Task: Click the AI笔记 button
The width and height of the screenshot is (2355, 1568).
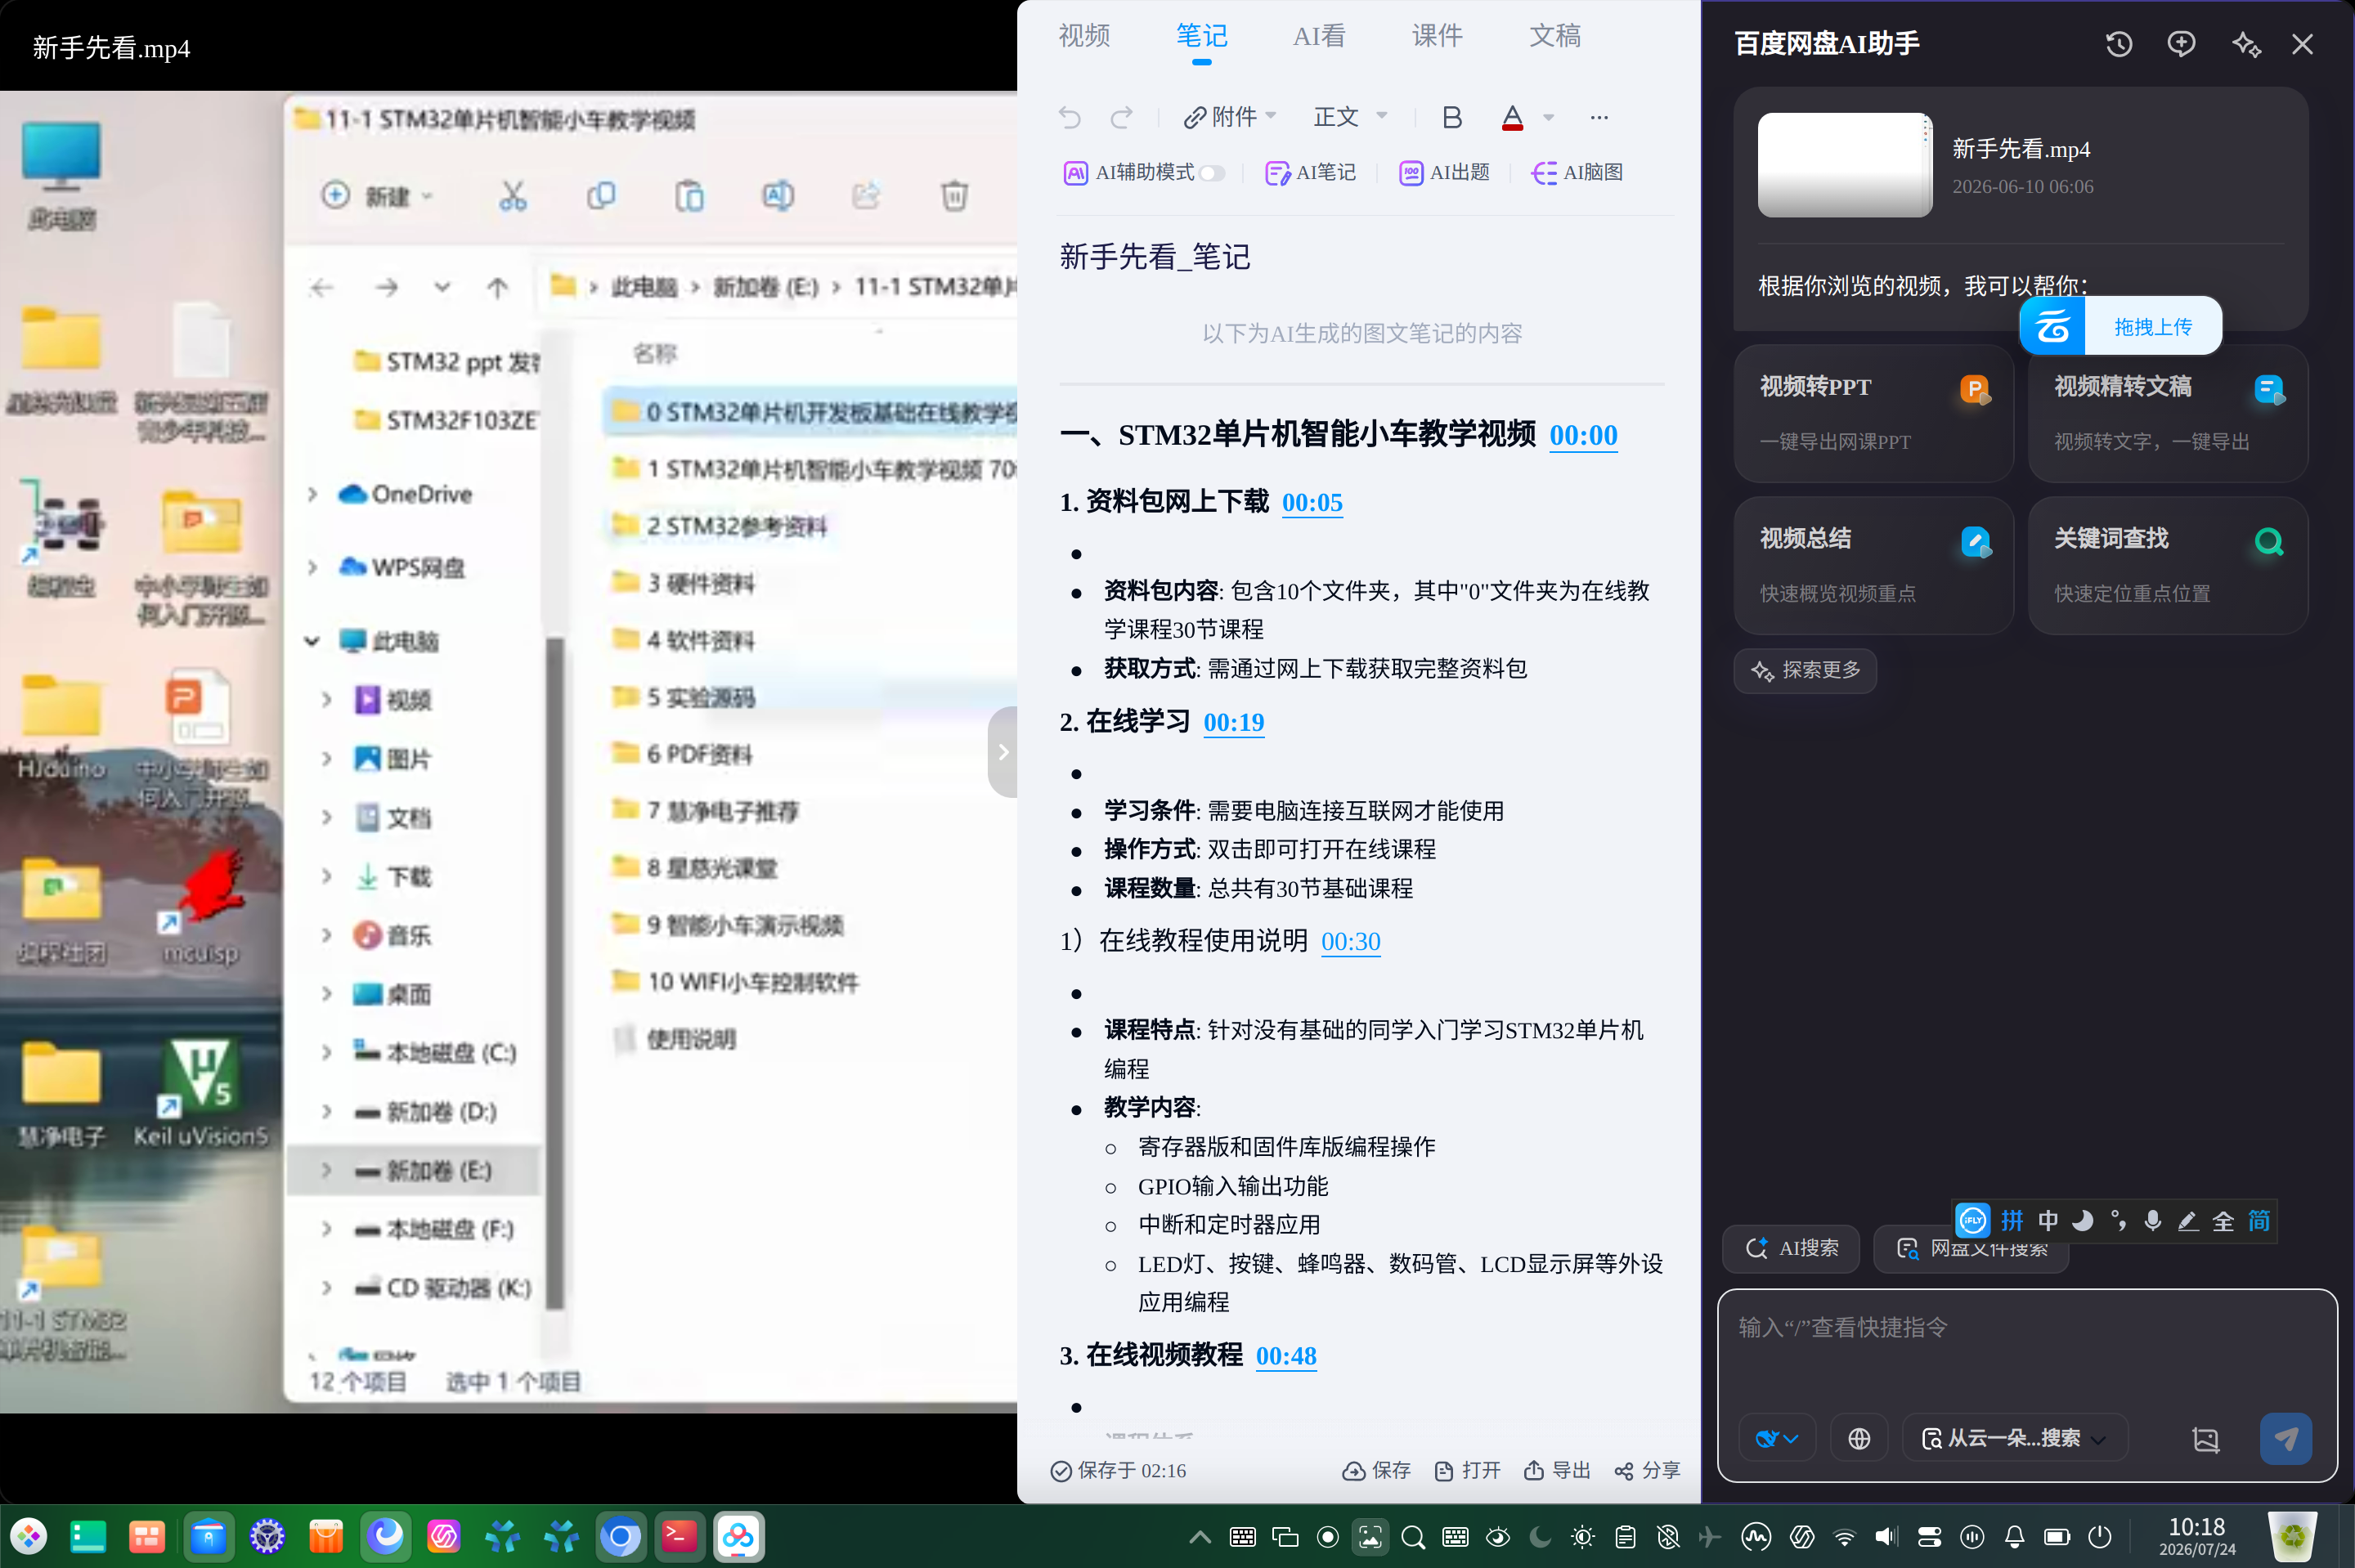Action: tap(1310, 173)
